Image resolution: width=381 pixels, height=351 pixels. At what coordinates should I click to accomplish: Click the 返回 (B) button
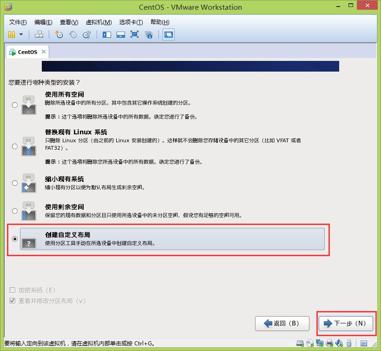(281, 323)
